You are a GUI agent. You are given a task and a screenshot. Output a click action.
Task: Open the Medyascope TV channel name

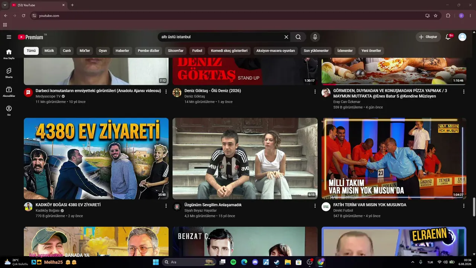(48, 96)
